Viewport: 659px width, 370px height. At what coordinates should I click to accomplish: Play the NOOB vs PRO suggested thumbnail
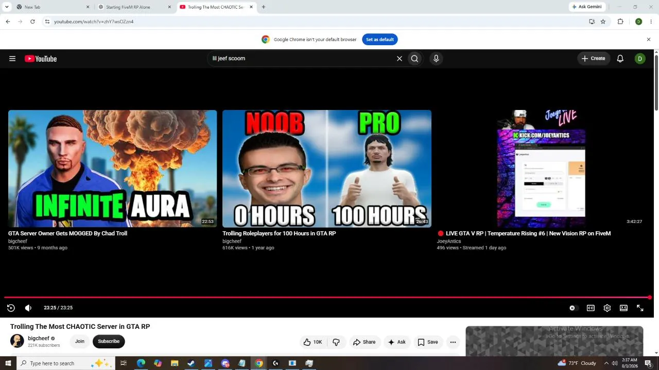coord(327,169)
